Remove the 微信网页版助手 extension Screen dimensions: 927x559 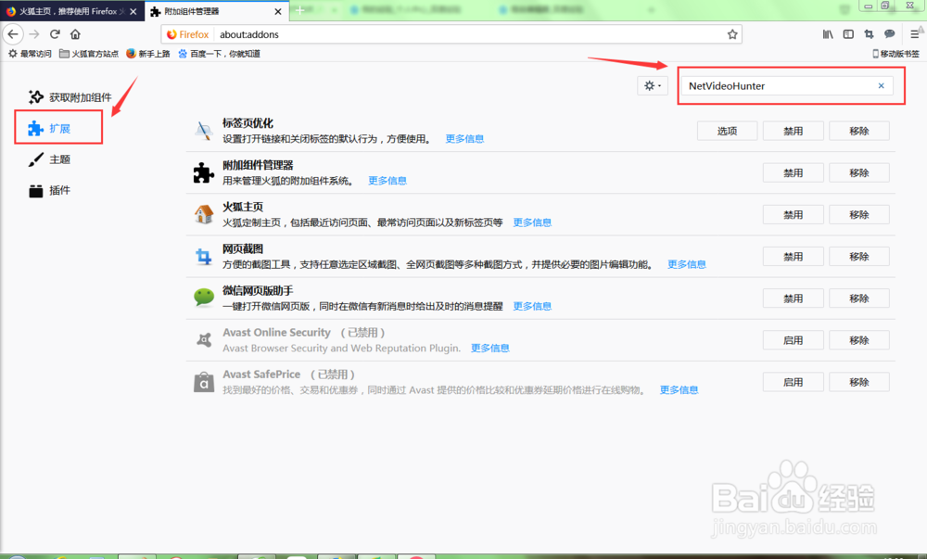tap(859, 299)
